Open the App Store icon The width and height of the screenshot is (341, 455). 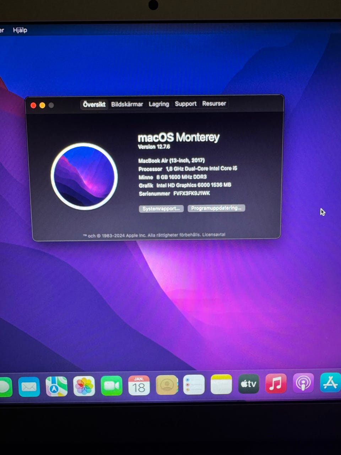[x=330, y=382]
